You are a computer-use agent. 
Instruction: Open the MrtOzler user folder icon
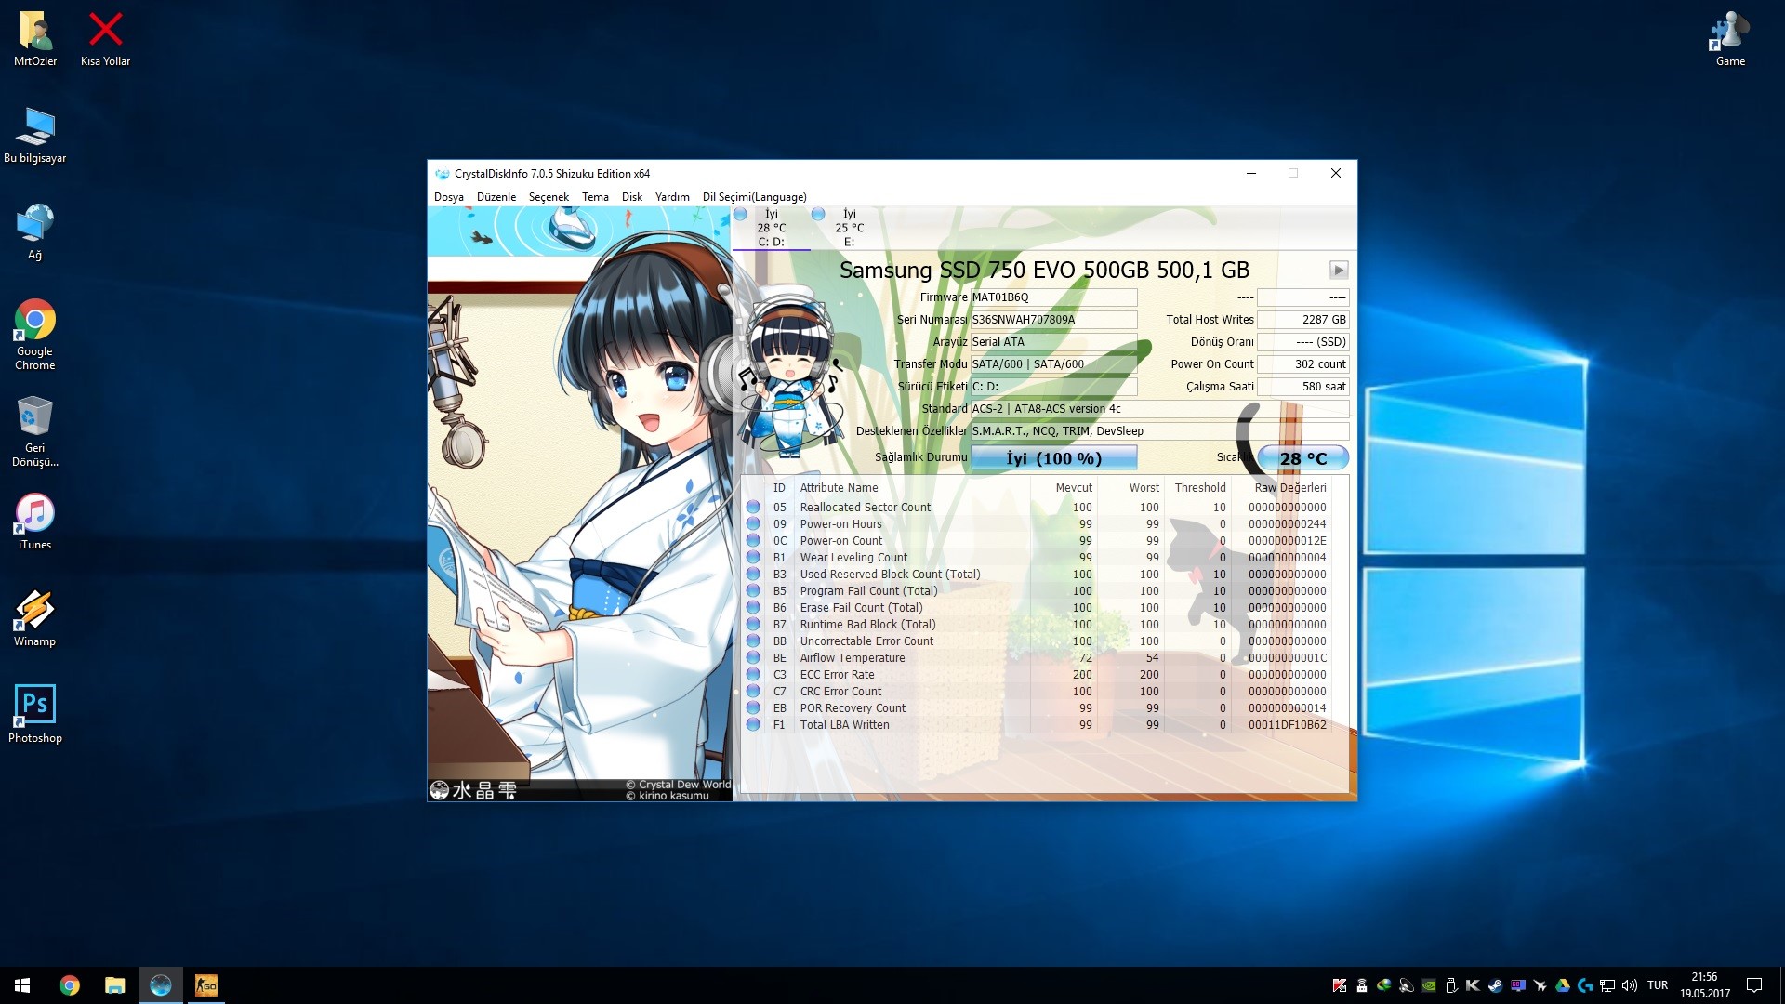35,39
